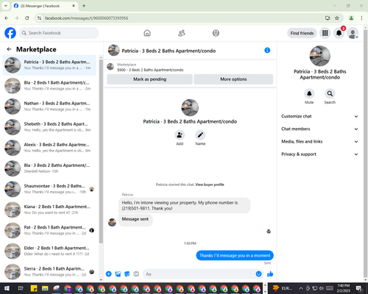The height and width of the screenshot is (294, 368).
Task: Open the install app icon in address bar
Action: click(x=328, y=18)
